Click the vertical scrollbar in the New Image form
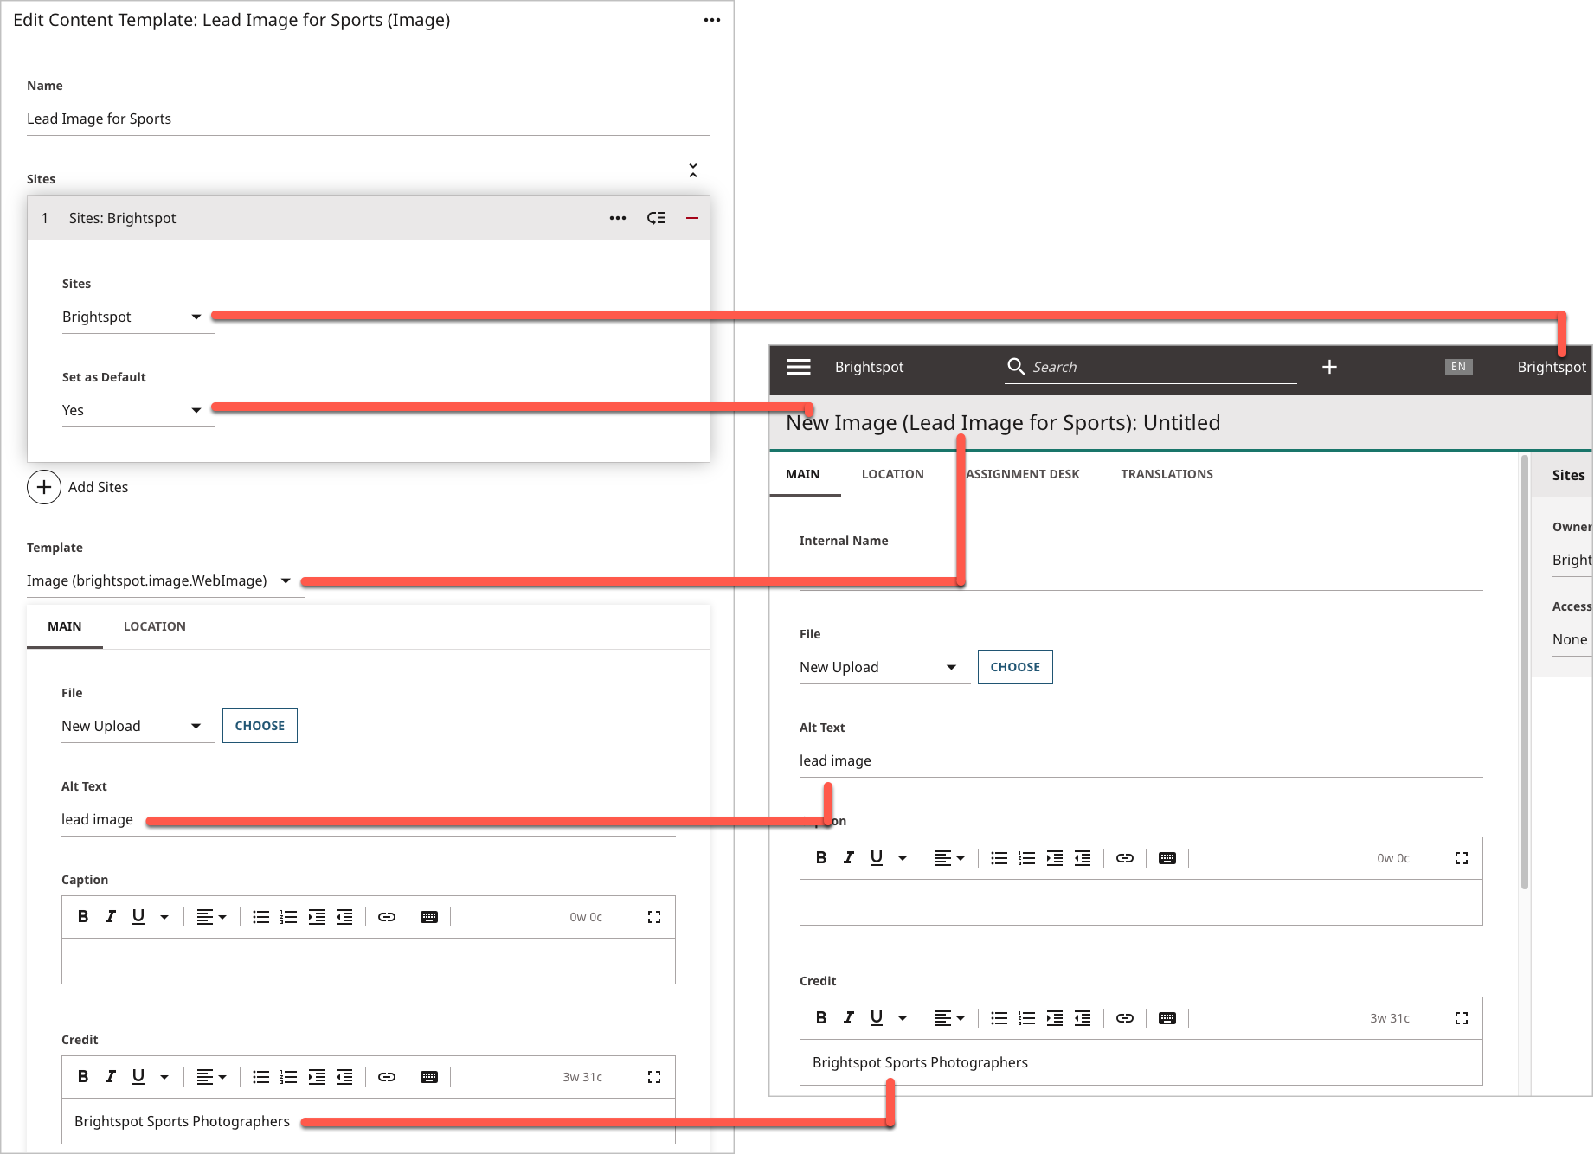 (x=1525, y=674)
